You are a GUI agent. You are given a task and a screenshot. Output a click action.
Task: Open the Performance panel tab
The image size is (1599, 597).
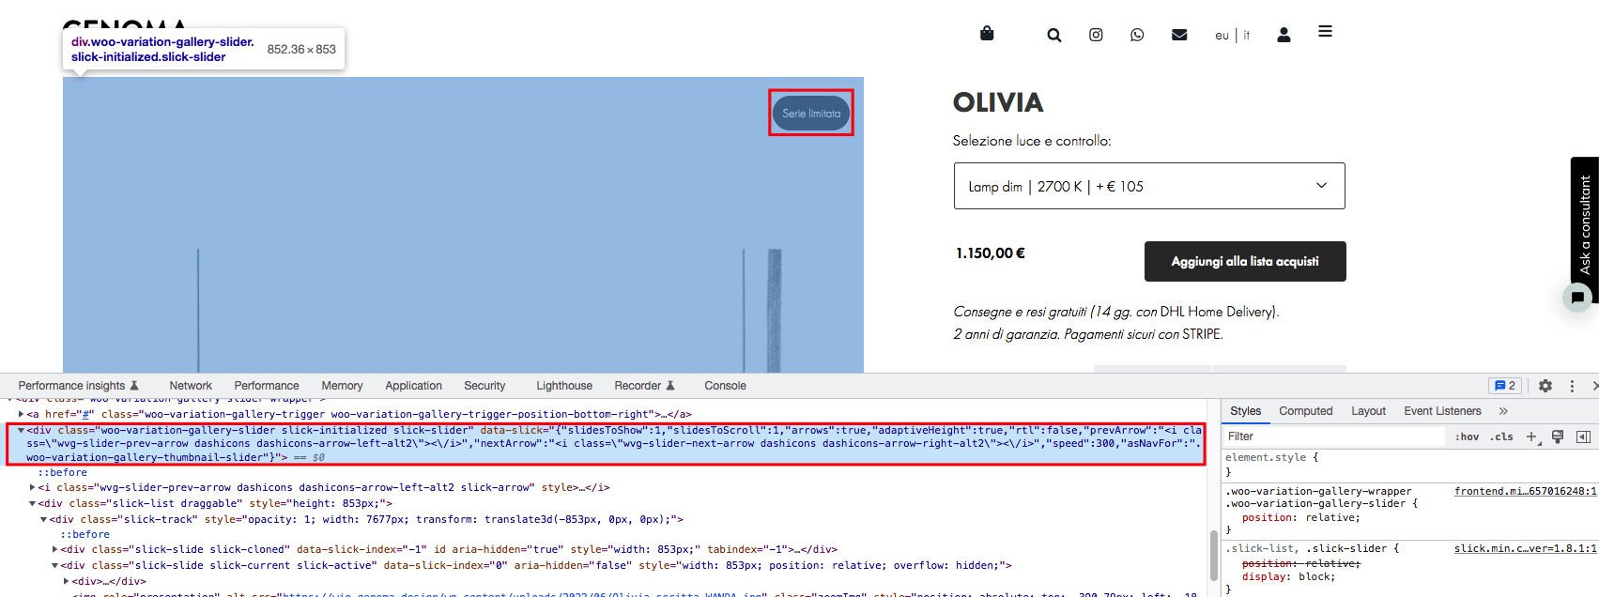pyautogui.click(x=267, y=386)
